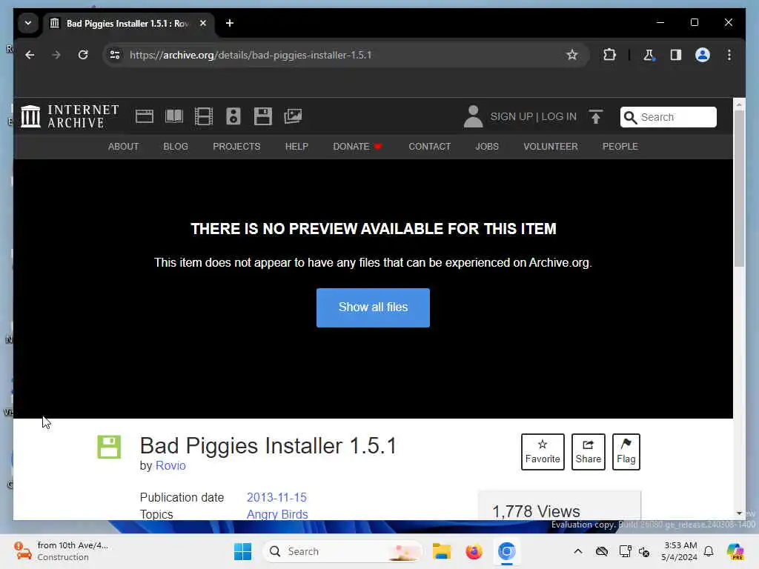Open the BLOG menu item

click(176, 147)
